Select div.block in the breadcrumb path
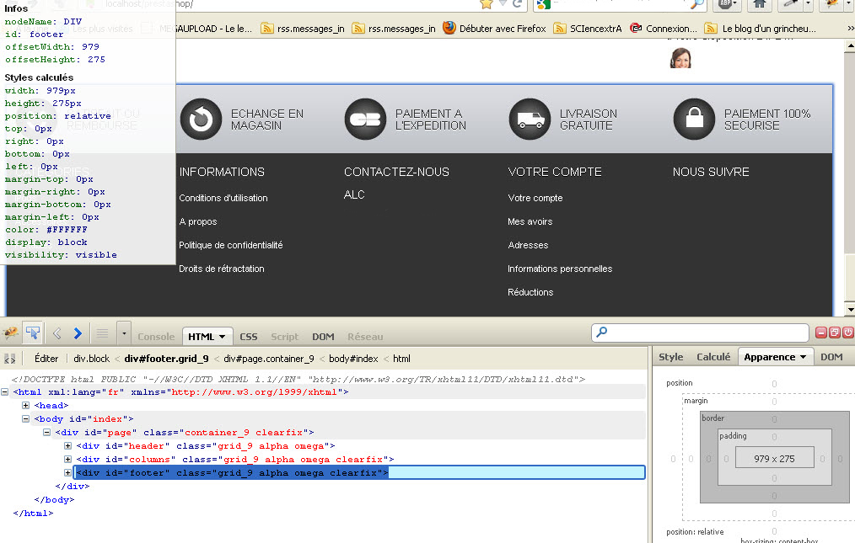The width and height of the screenshot is (855, 543). point(92,359)
